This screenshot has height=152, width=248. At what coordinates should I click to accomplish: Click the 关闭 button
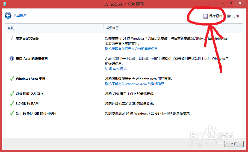click(x=234, y=144)
